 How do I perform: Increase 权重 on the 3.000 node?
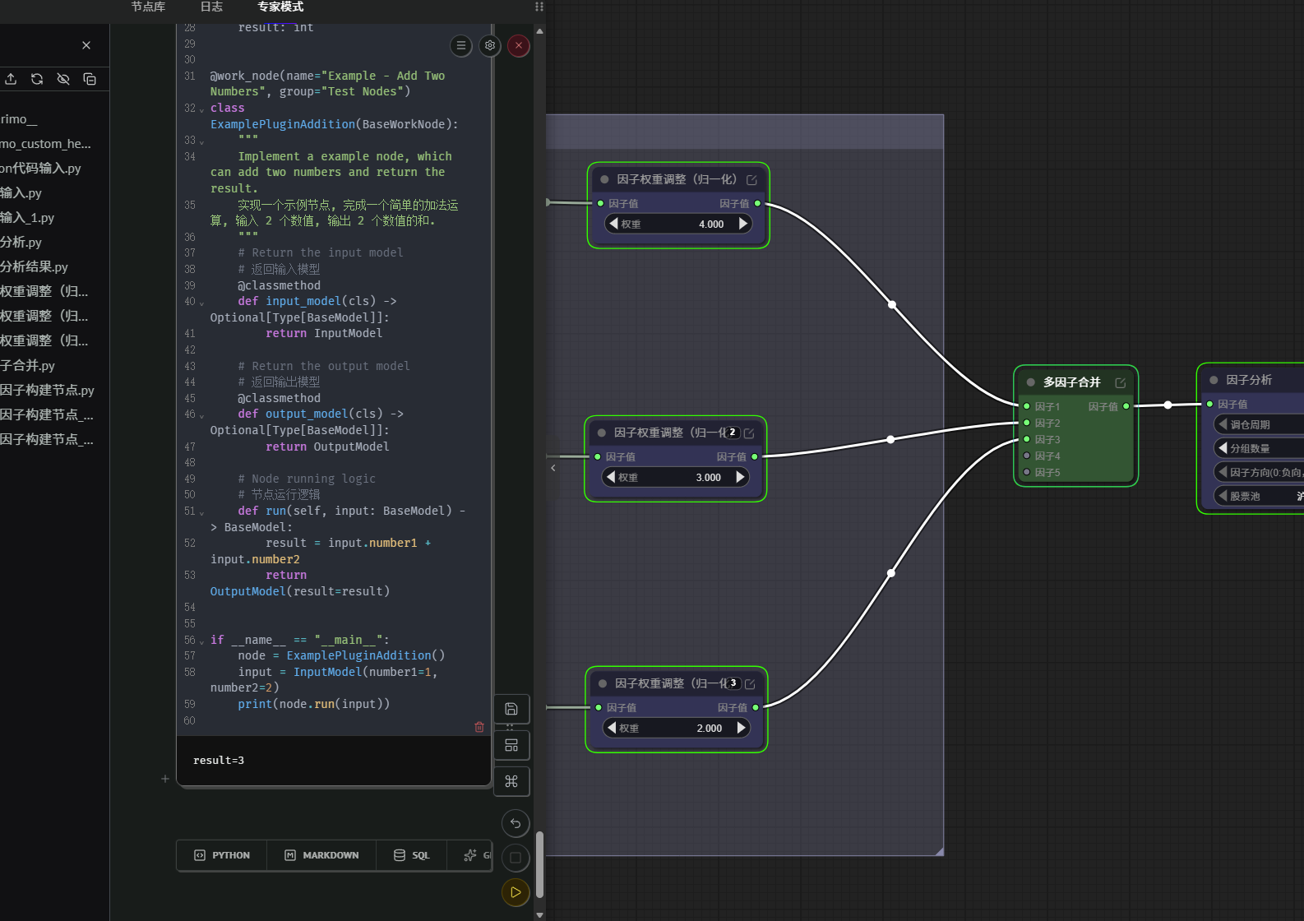[740, 477]
